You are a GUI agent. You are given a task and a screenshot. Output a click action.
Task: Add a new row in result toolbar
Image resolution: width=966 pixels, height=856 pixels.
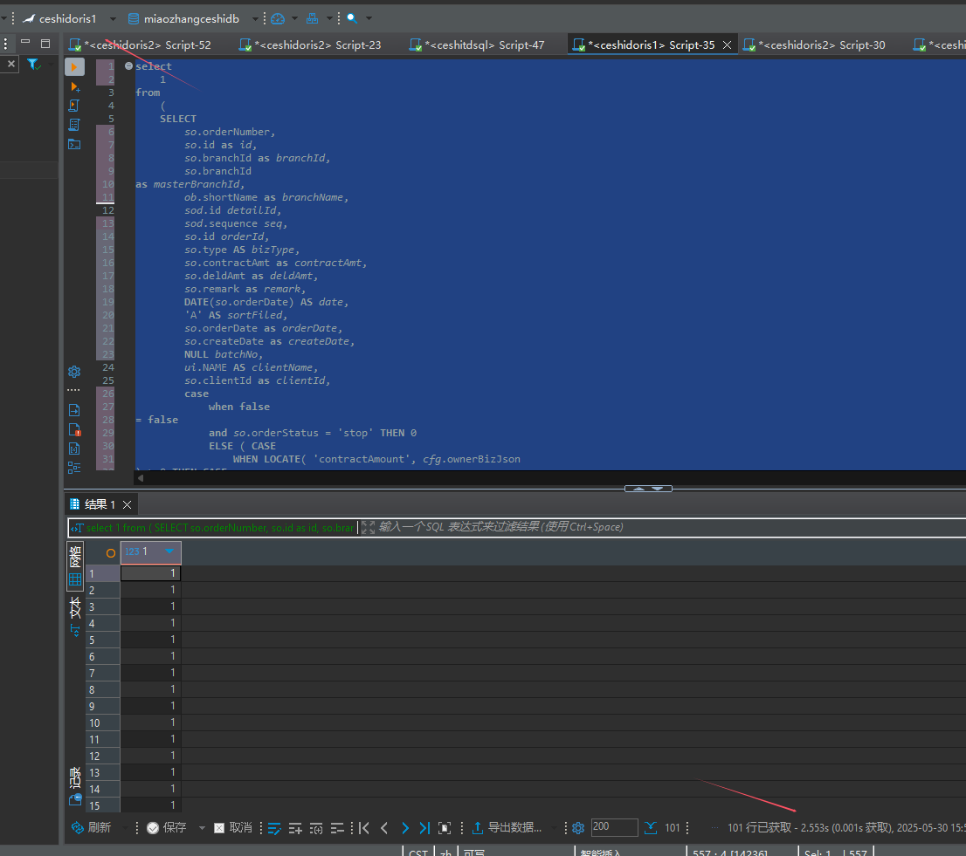point(295,828)
